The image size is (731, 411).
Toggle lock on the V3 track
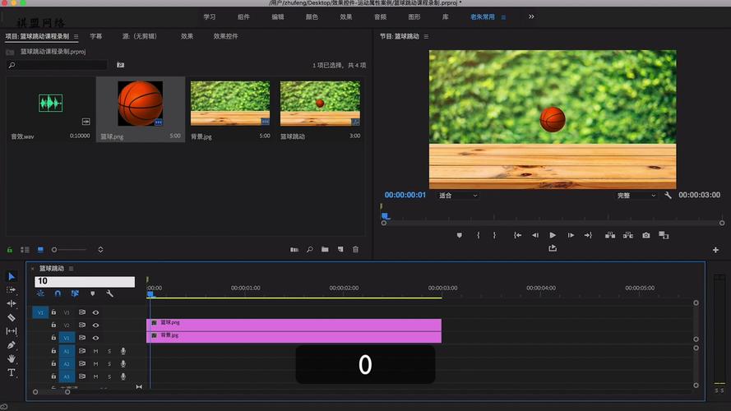[x=53, y=312]
